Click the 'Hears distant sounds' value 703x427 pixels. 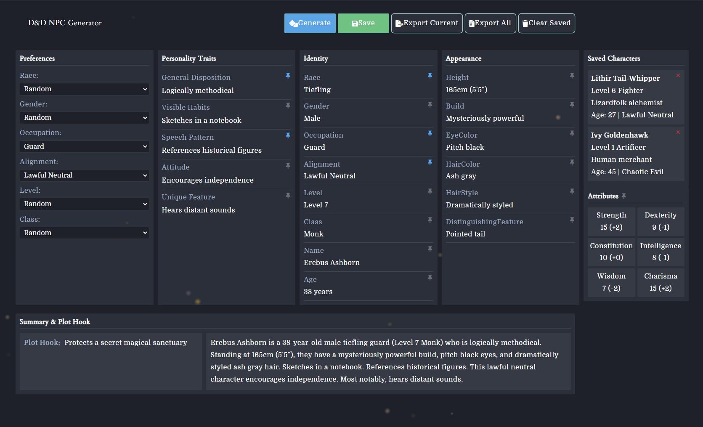click(199, 210)
